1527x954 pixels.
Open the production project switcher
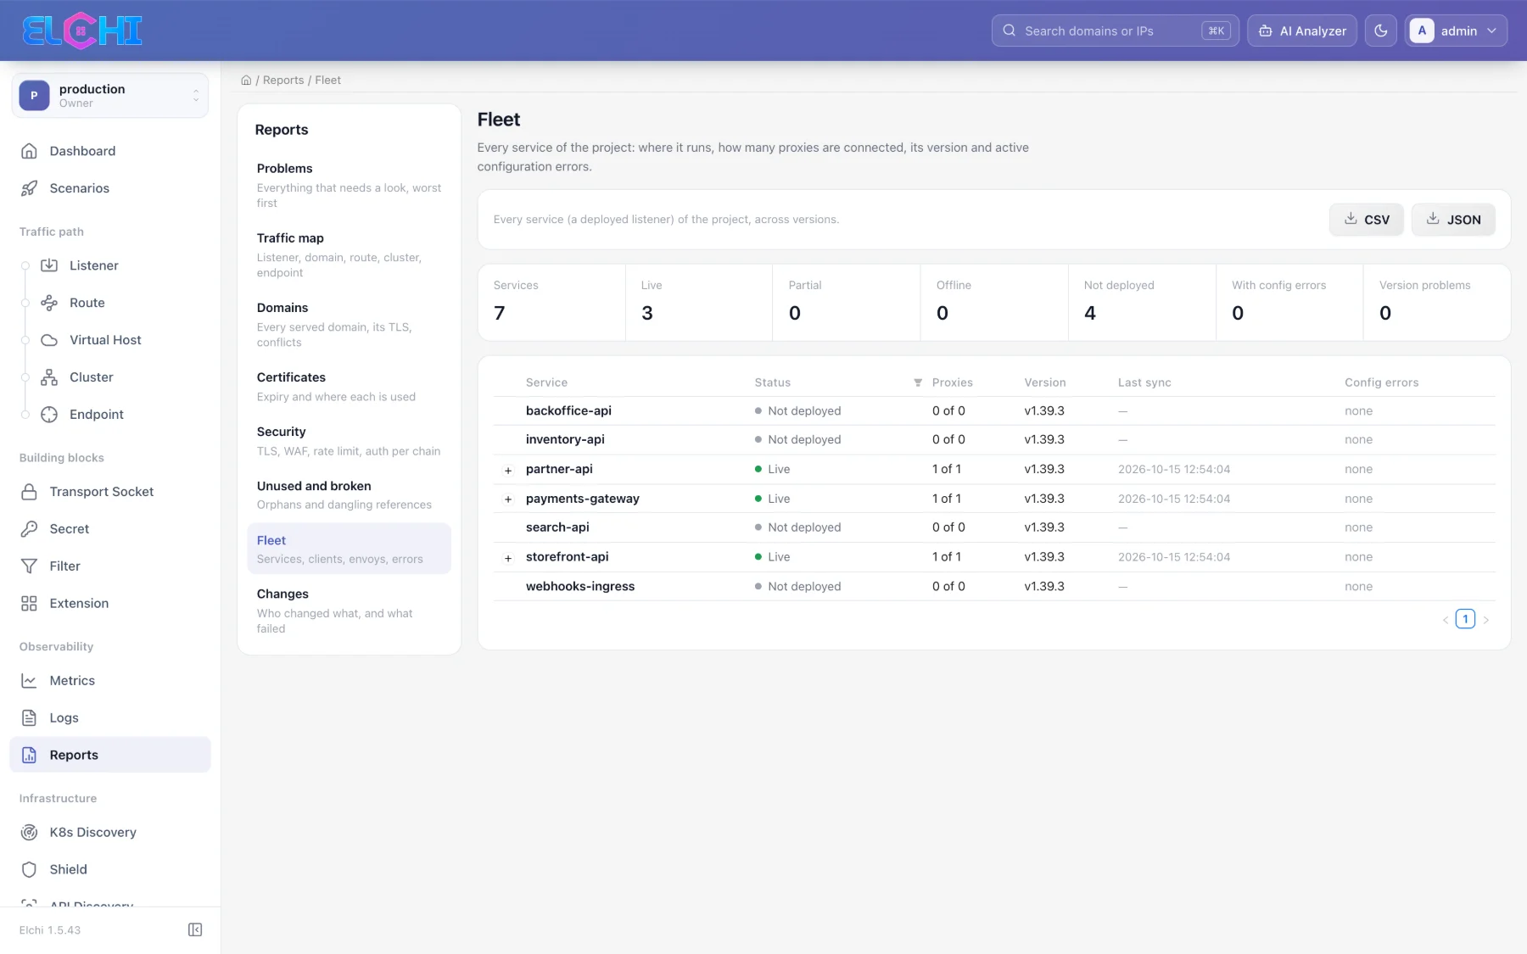click(x=109, y=95)
